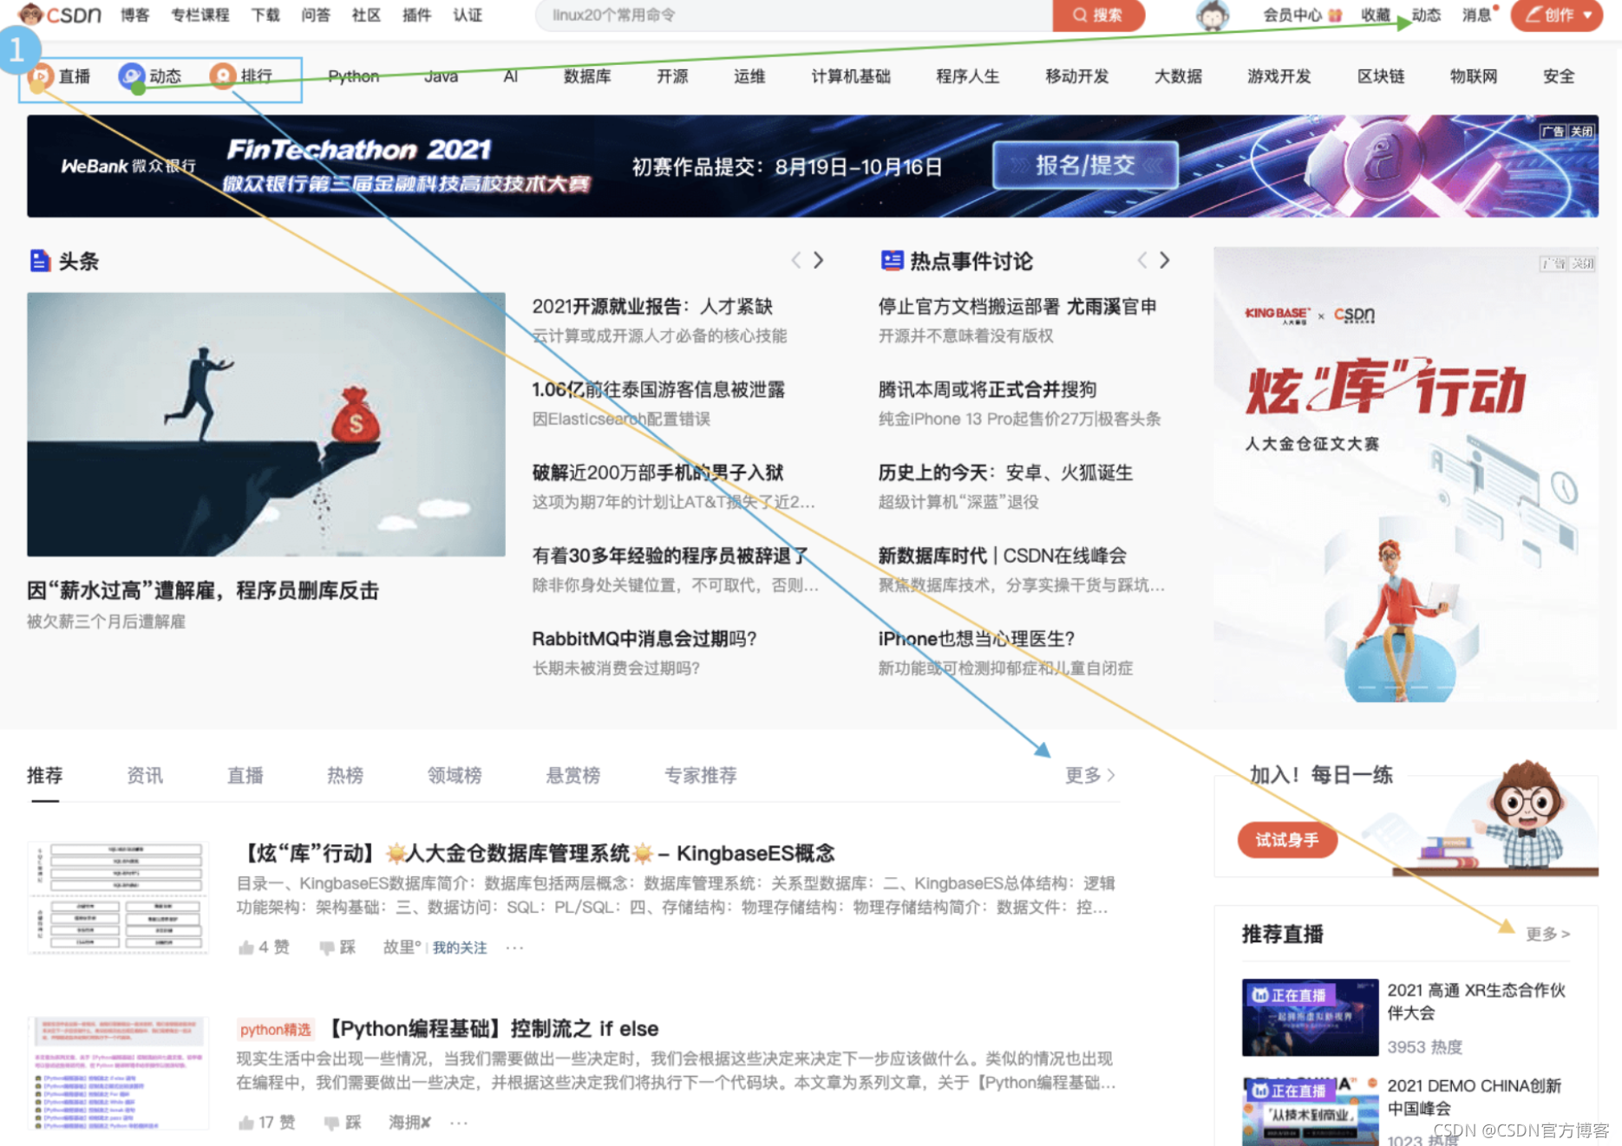
Task: Select the 数据库 category
Action: 587,76
